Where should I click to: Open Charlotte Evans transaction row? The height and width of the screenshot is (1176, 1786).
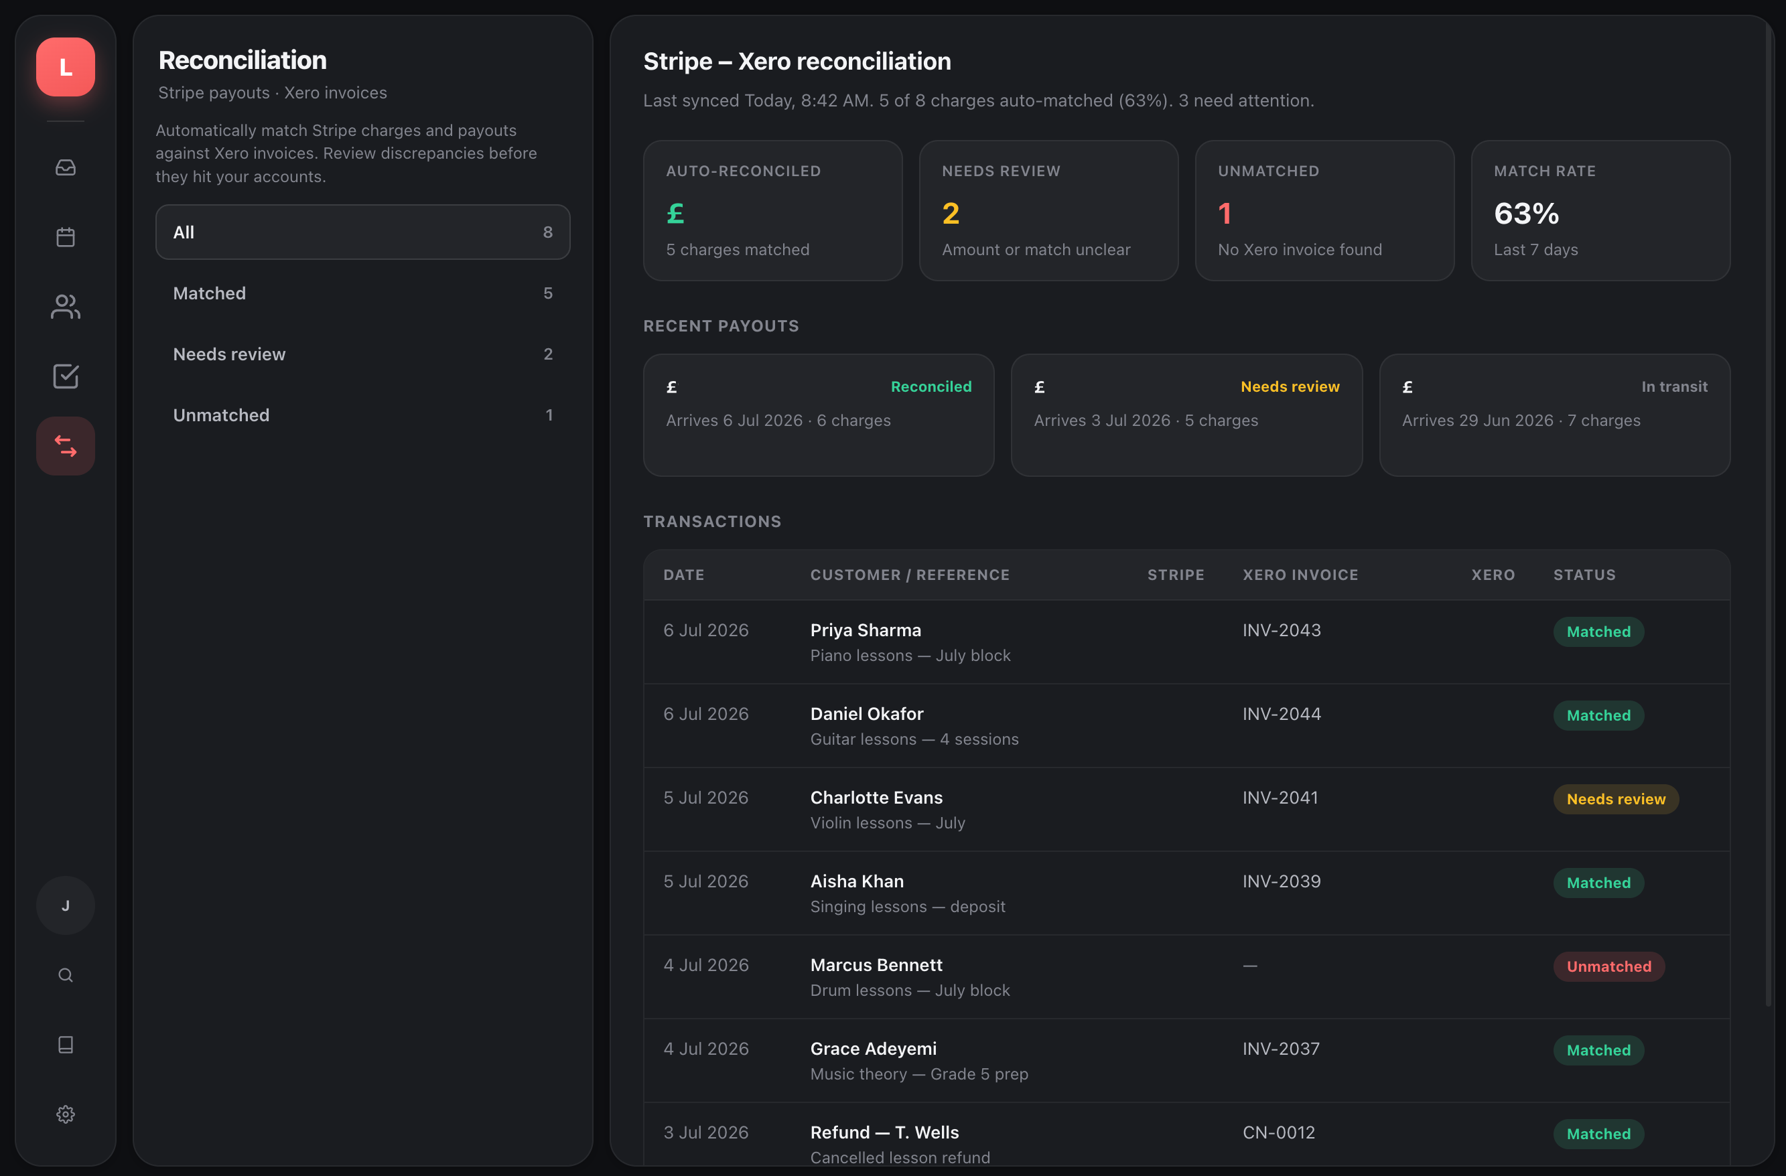click(x=1186, y=809)
